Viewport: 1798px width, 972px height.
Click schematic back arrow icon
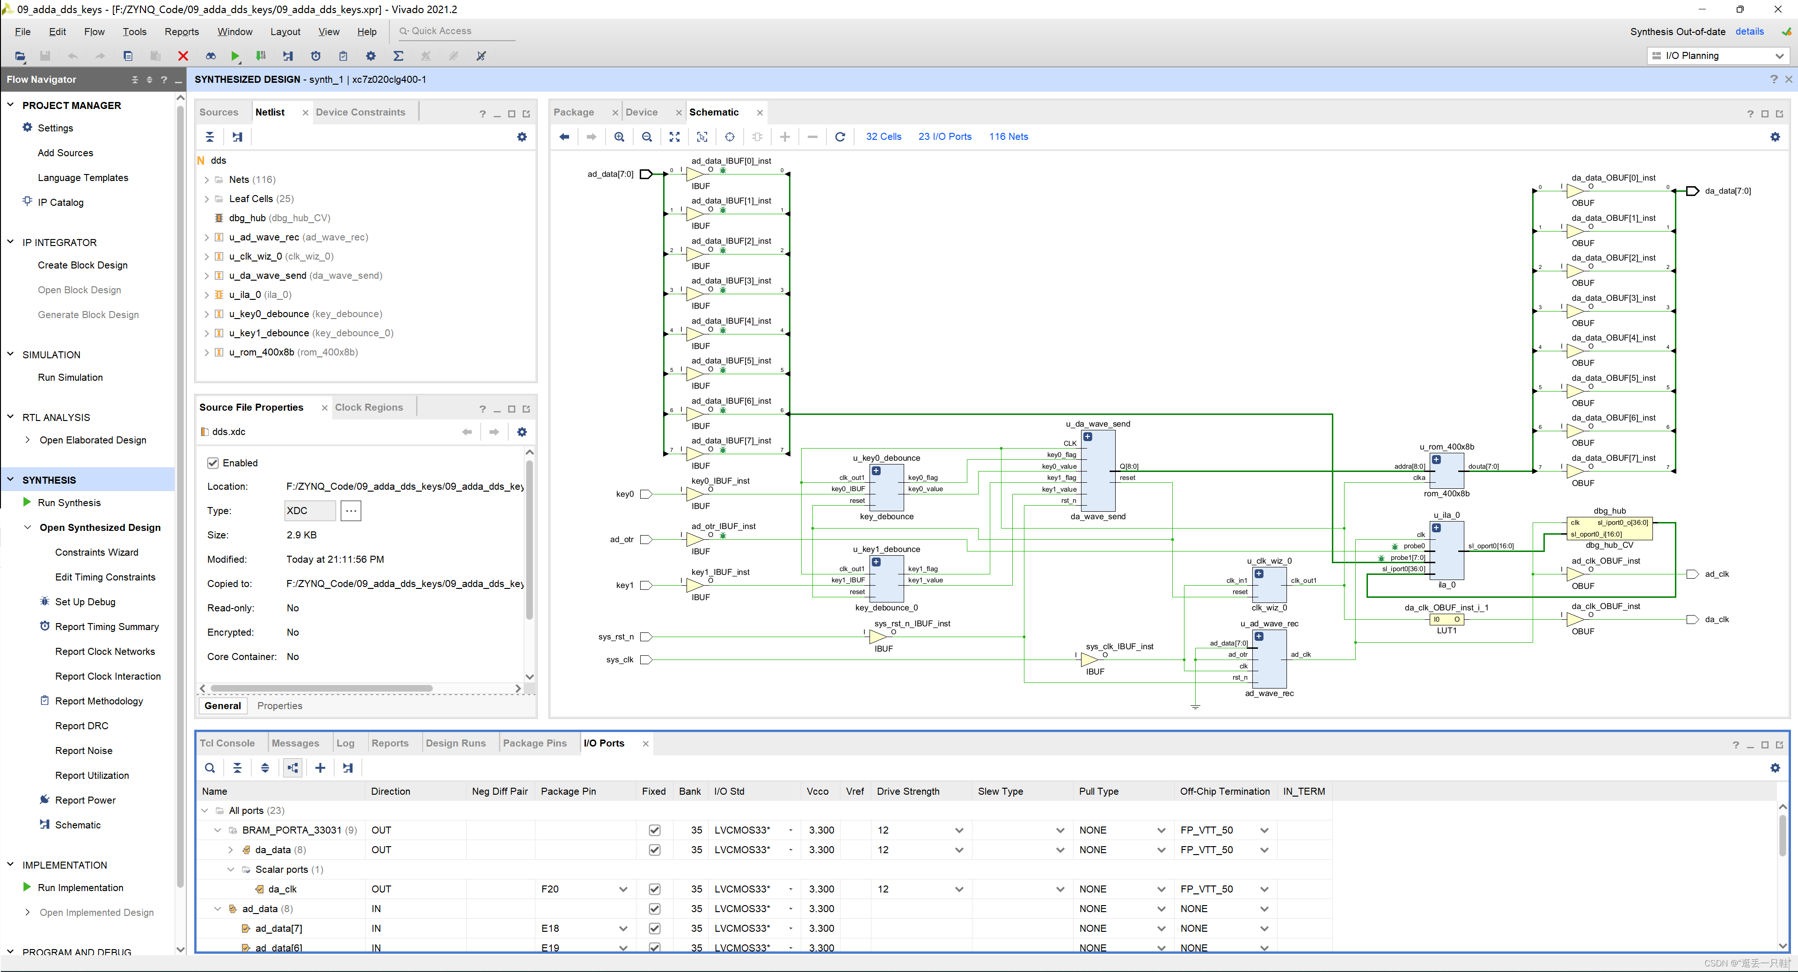pos(564,137)
